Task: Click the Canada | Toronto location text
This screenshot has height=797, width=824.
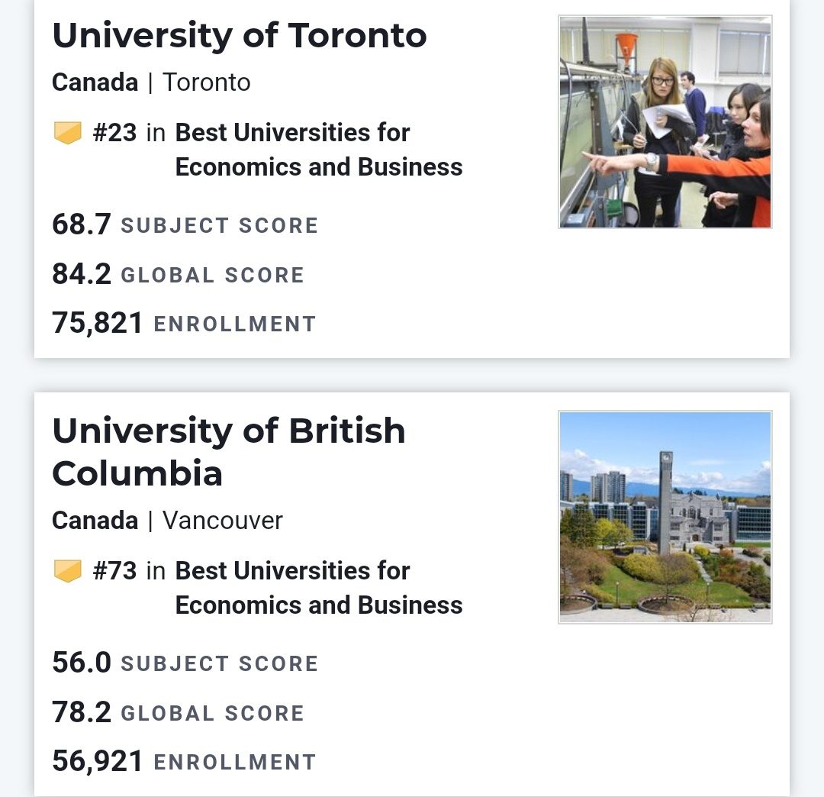Action: pyautogui.click(x=151, y=82)
